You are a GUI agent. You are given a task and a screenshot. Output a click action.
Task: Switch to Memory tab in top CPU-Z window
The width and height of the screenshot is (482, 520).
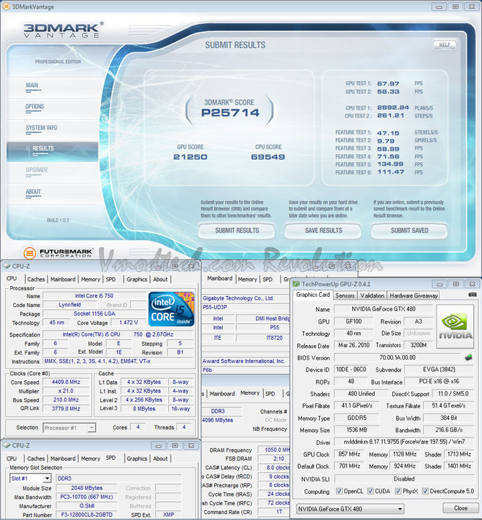(x=90, y=279)
